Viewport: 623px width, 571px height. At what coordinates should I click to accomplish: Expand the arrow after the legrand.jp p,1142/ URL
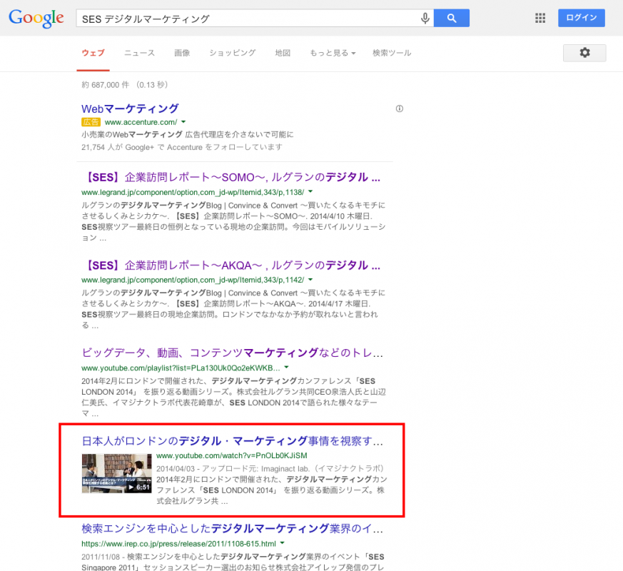point(310,280)
